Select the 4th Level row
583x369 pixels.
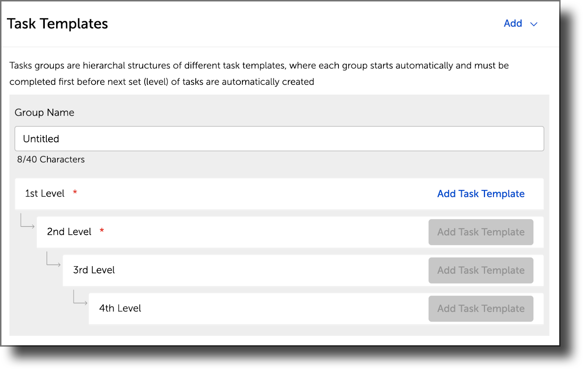[x=120, y=308]
